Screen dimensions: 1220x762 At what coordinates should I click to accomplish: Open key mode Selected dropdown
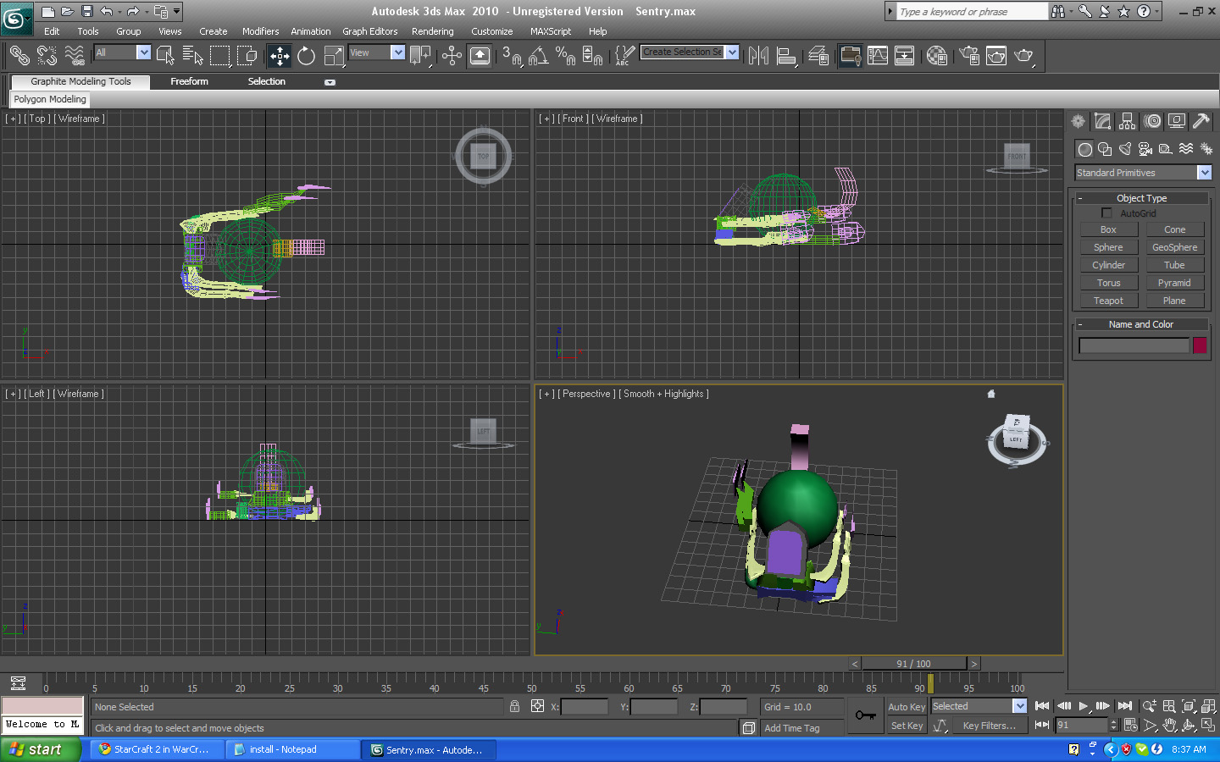[x=1019, y=706]
